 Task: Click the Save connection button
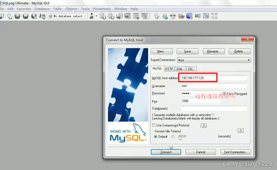(187, 52)
